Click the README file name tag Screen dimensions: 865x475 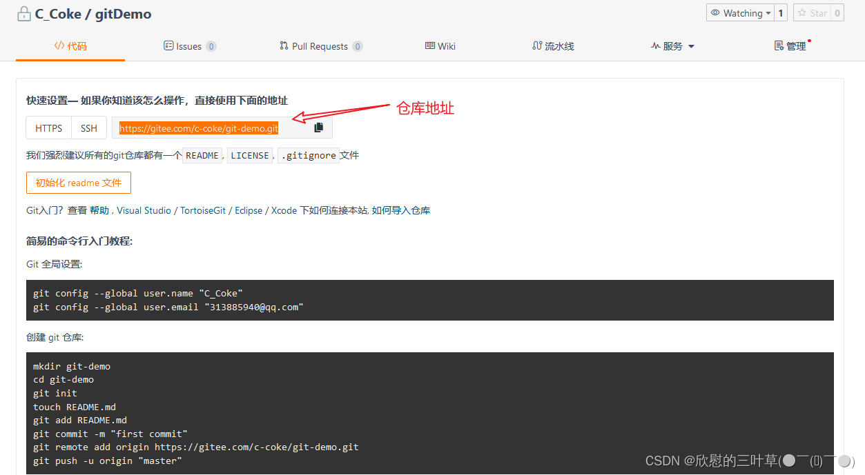202,156
